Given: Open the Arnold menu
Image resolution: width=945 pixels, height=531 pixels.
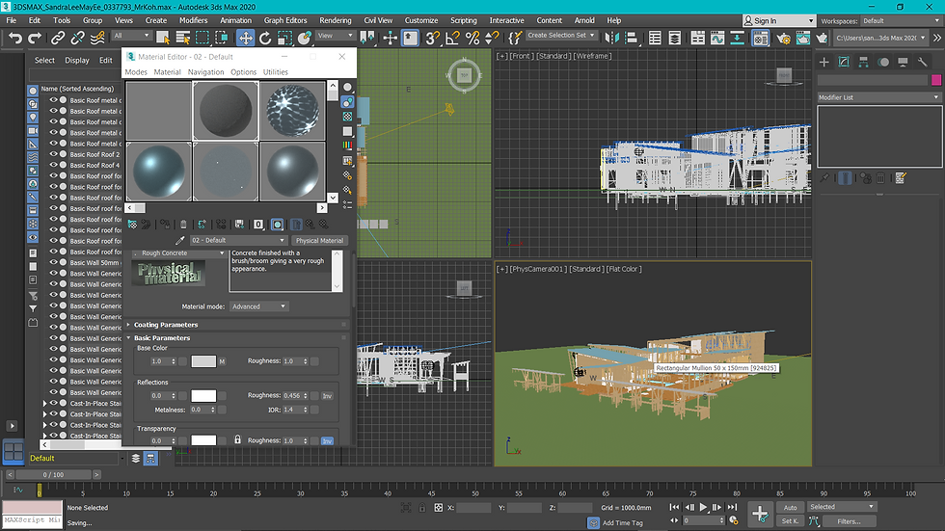Looking at the screenshot, I should pyautogui.click(x=584, y=20).
